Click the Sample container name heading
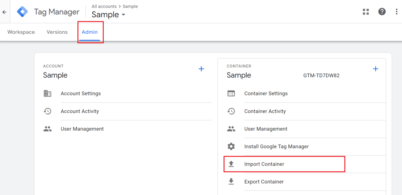Screen dimensions: 402x195 click(x=239, y=75)
